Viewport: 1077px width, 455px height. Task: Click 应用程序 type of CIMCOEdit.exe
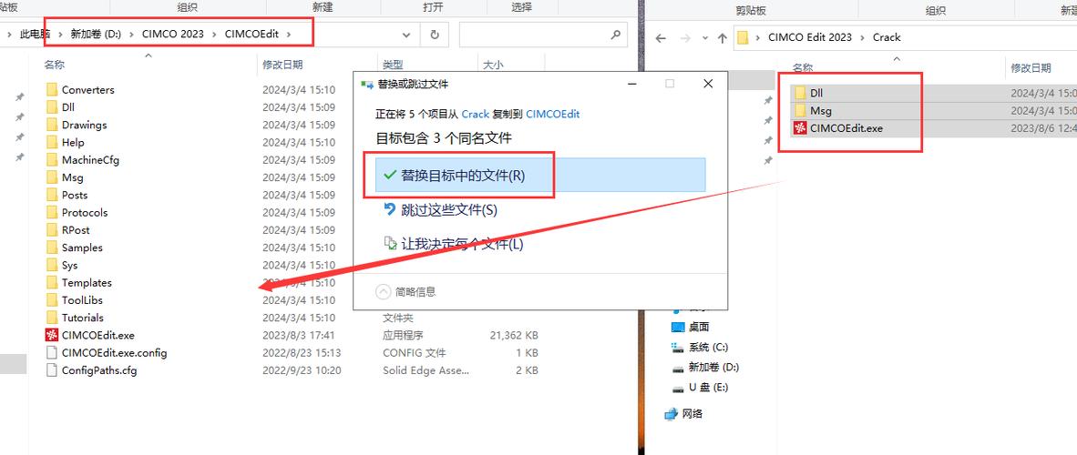click(403, 336)
